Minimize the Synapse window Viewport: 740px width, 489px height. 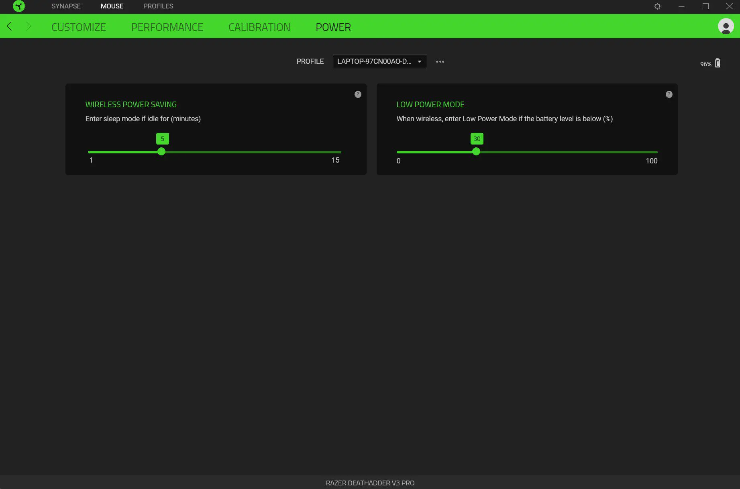681,6
